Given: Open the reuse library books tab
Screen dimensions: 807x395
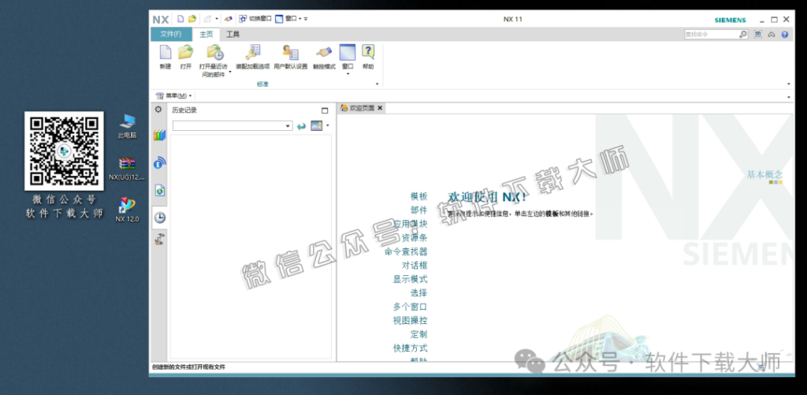Looking at the screenshot, I should pyautogui.click(x=159, y=136).
